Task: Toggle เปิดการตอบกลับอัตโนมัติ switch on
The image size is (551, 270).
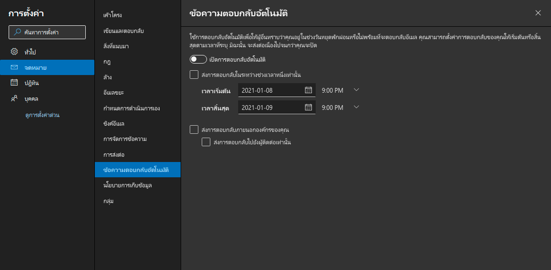Action: point(198,59)
